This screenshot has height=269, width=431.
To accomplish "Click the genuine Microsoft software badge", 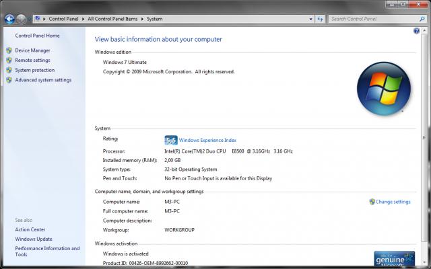I will click(x=394, y=258).
